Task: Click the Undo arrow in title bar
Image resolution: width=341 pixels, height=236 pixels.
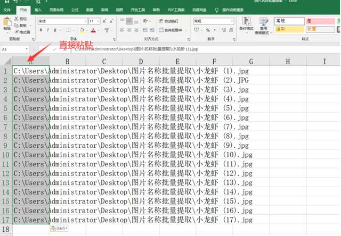Action: tap(15, 1)
